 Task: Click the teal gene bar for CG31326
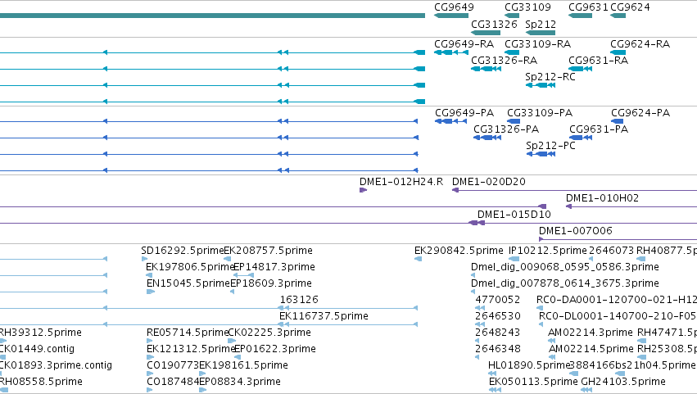[486, 33]
